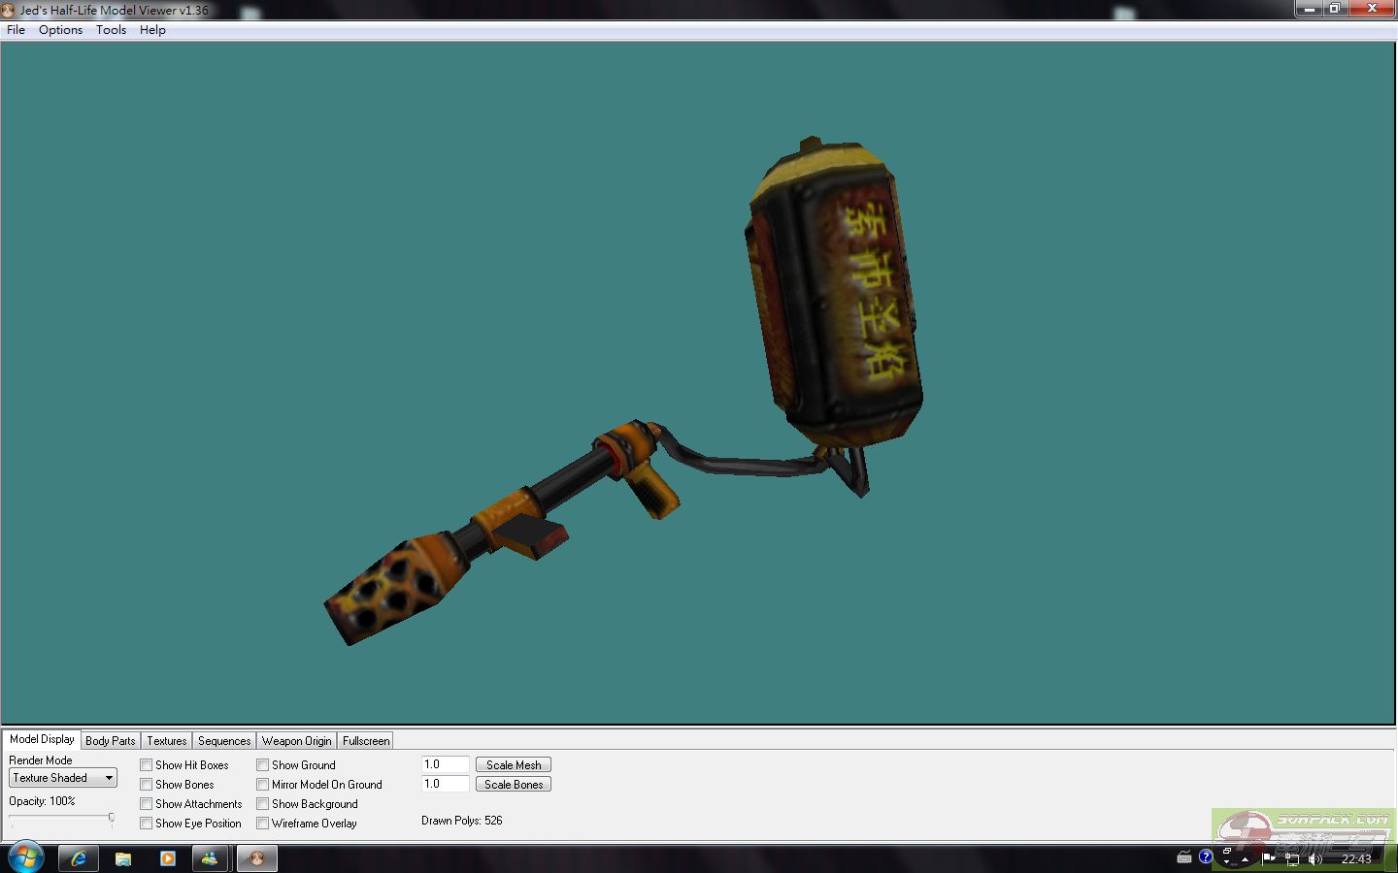The width and height of the screenshot is (1398, 873).
Task: Click the scale mesh value input field
Action: [446, 764]
